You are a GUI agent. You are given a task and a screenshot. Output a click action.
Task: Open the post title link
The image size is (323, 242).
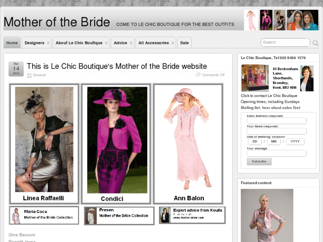(x=117, y=66)
